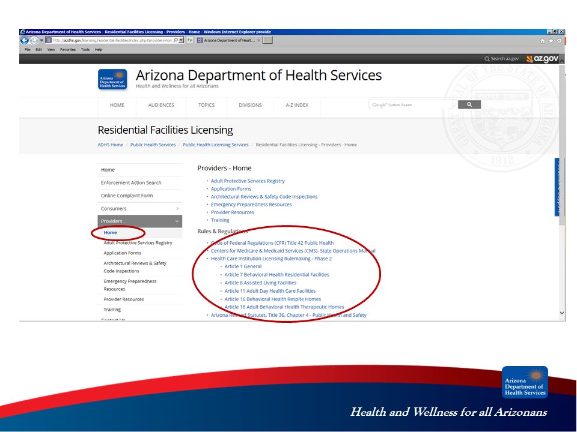The height and width of the screenshot is (432, 577).
Task: Follow the Public Health Licensing Services breadcrumb
Action: (216, 145)
